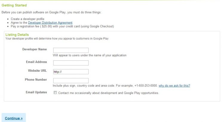The height and width of the screenshot is (122, 224).
Task: Focus the Email Address input box
Action: tap(71, 63)
